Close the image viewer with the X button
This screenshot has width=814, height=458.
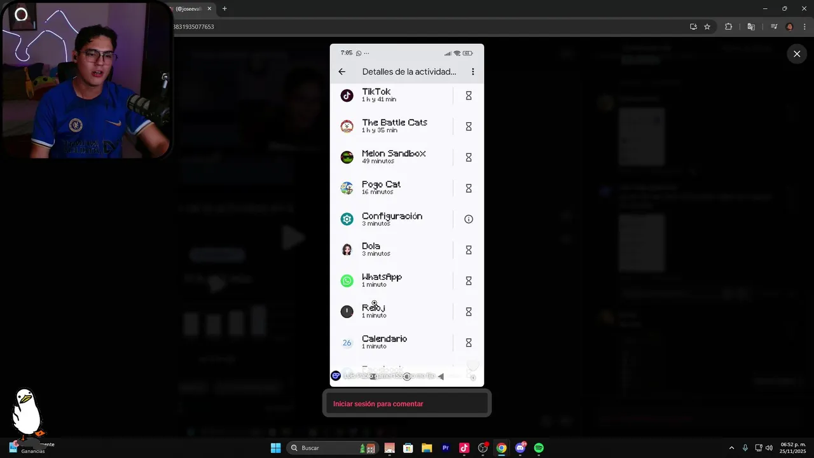click(797, 54)
